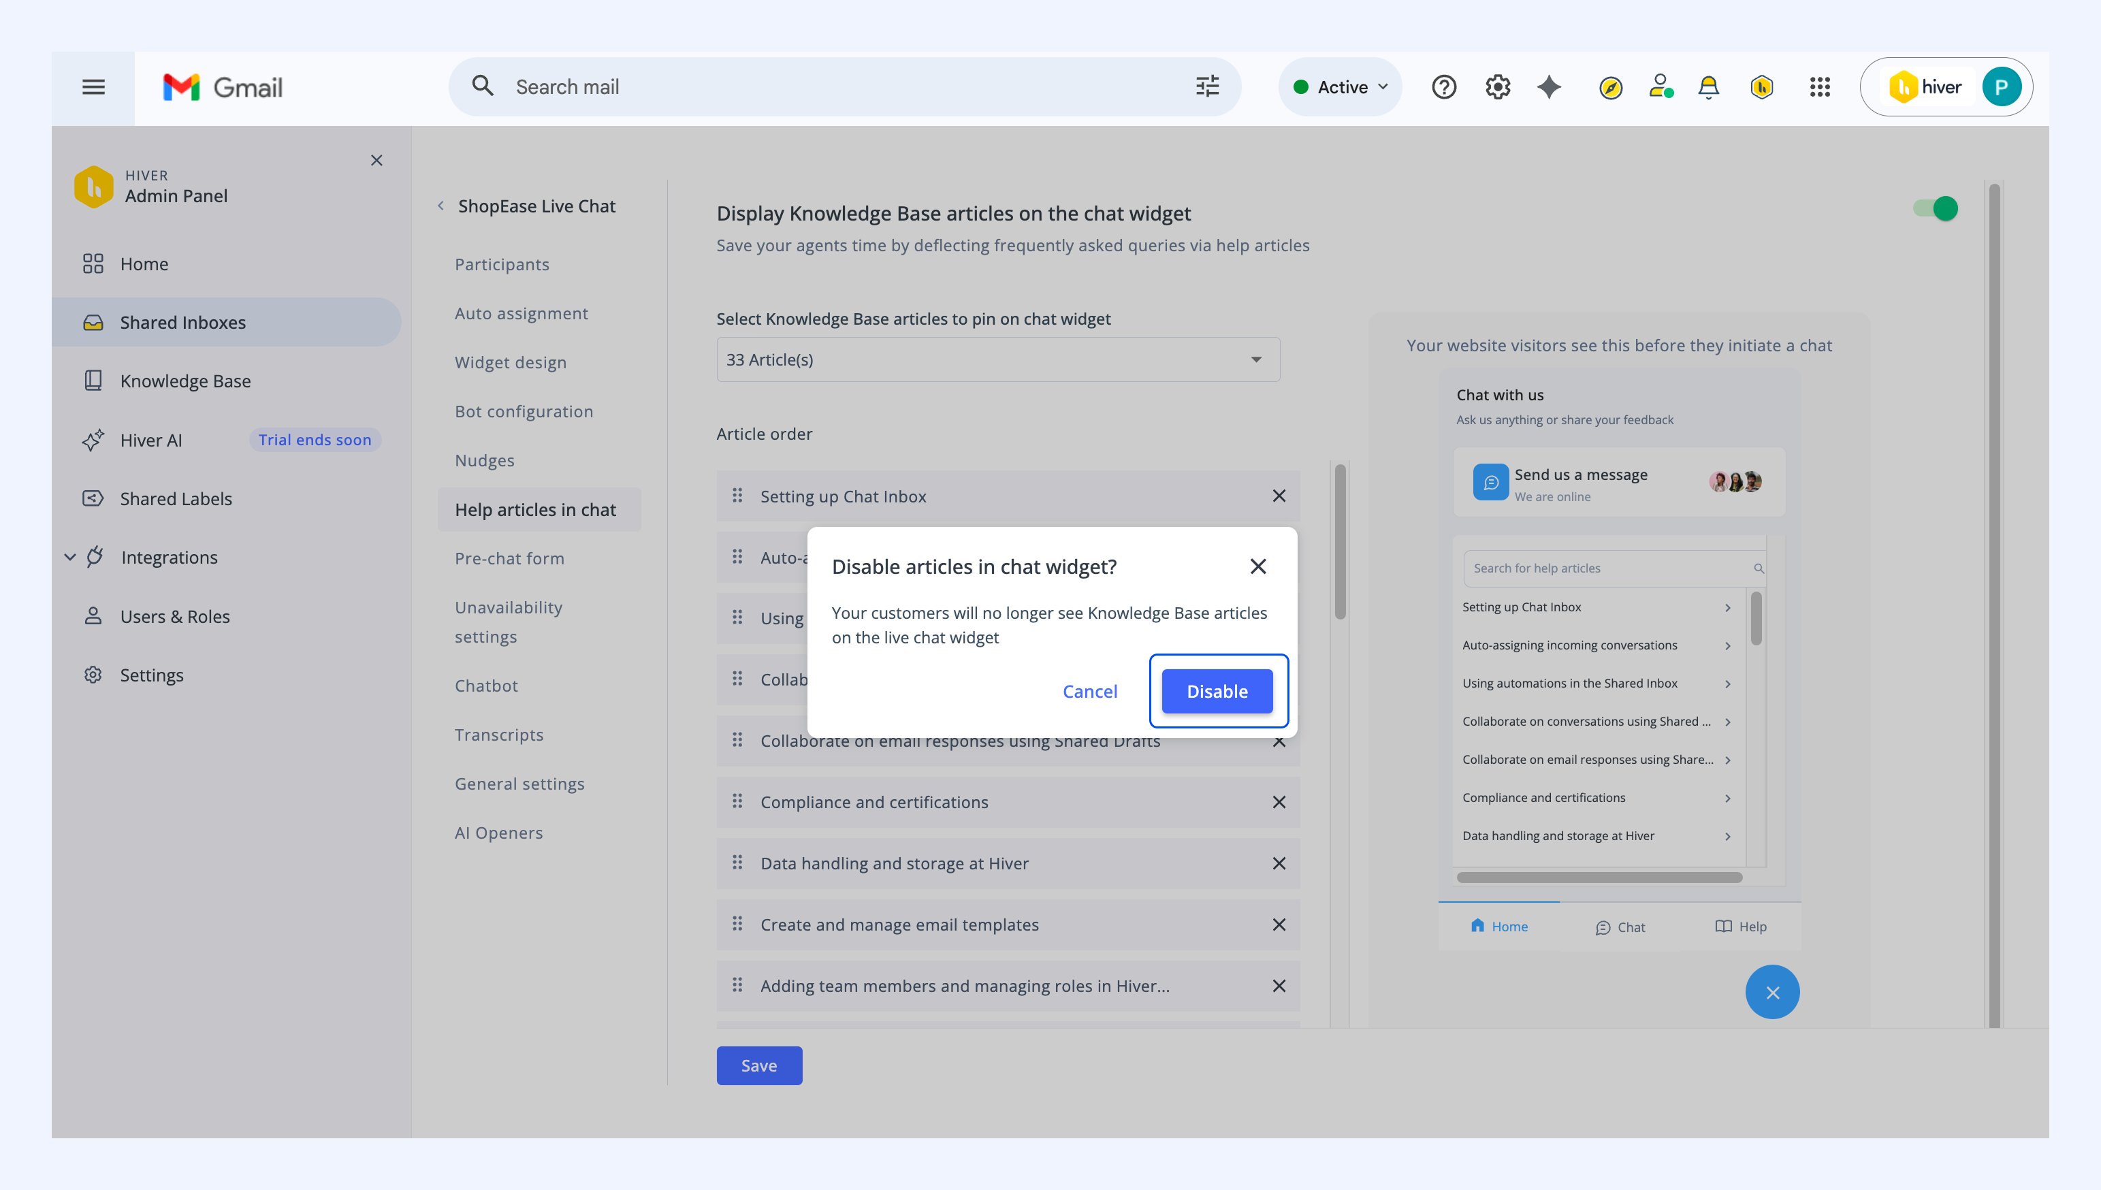This screenshot has width=2101, height=1190.
Task: Go back using arrow beside ShopEase Live Chat
Action: pos(440,206)
